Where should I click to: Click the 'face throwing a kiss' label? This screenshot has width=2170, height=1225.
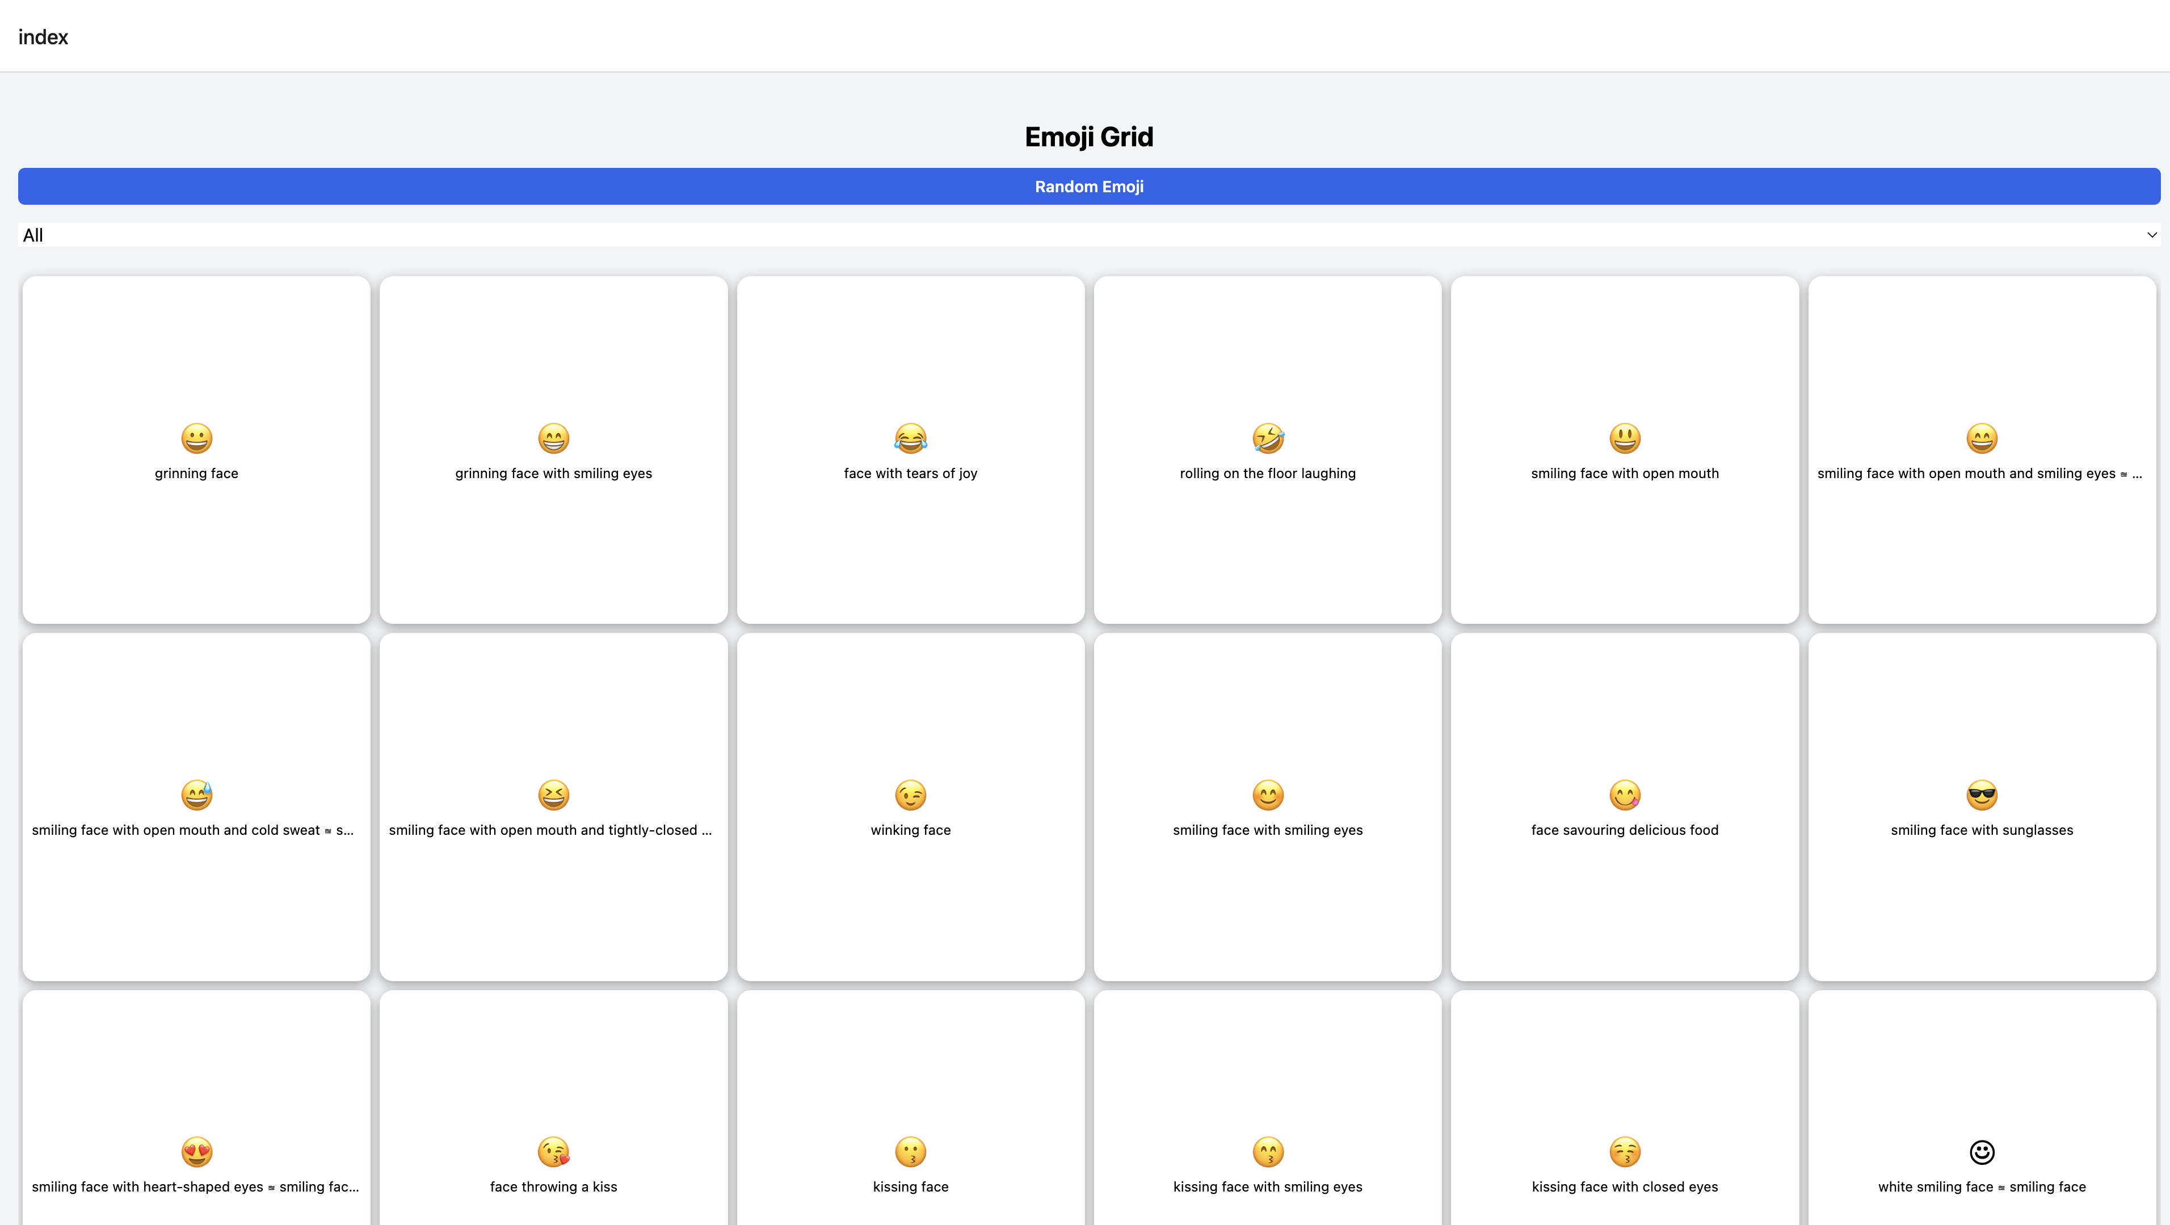[553, 1187]
